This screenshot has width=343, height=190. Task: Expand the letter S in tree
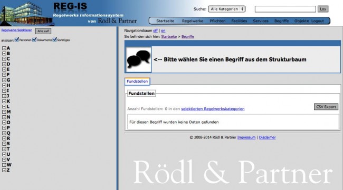coord(4,144)
